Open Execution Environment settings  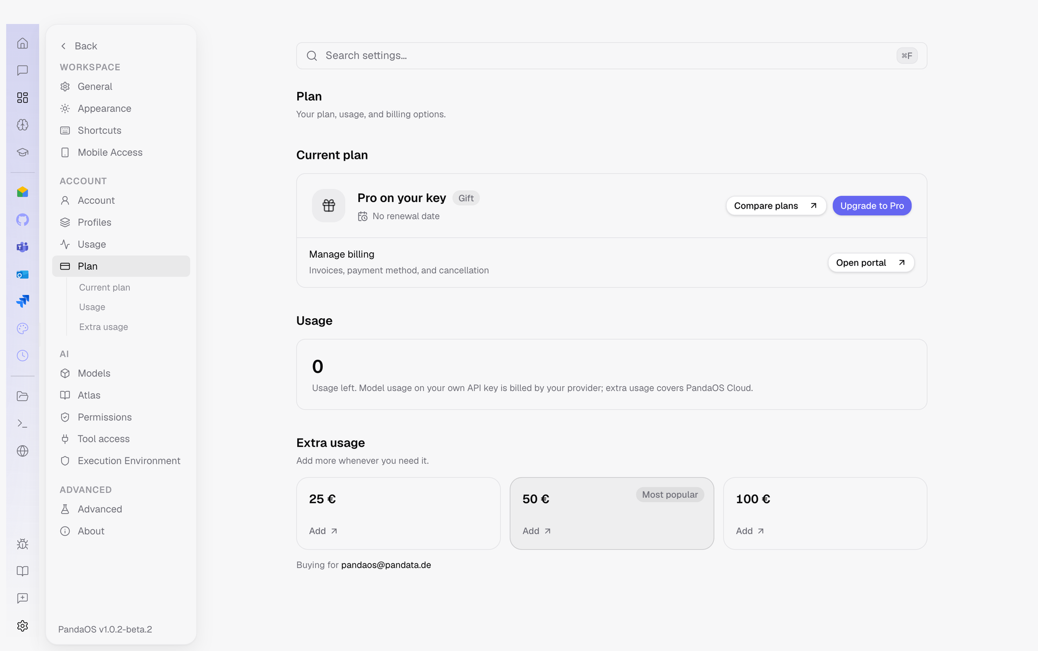click(x=121, y=461)
